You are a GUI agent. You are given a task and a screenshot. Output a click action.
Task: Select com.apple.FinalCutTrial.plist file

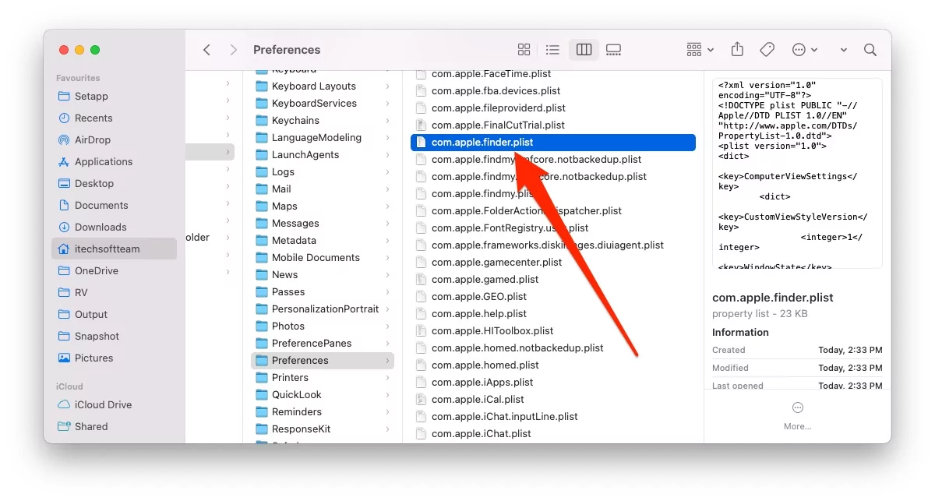pos(553,125)
